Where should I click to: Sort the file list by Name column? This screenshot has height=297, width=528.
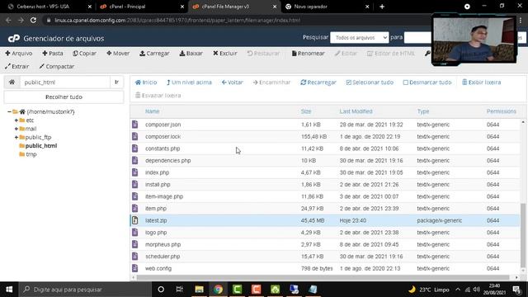(x=152, y=111)
